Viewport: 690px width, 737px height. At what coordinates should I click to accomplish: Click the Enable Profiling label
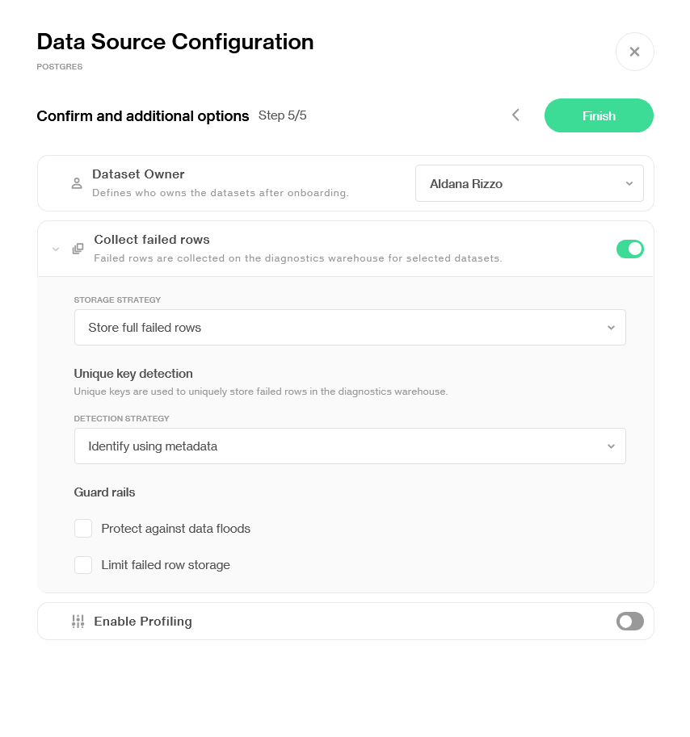pos(143,622)
